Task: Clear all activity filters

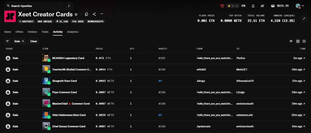Action: click(x=33, y=41)
